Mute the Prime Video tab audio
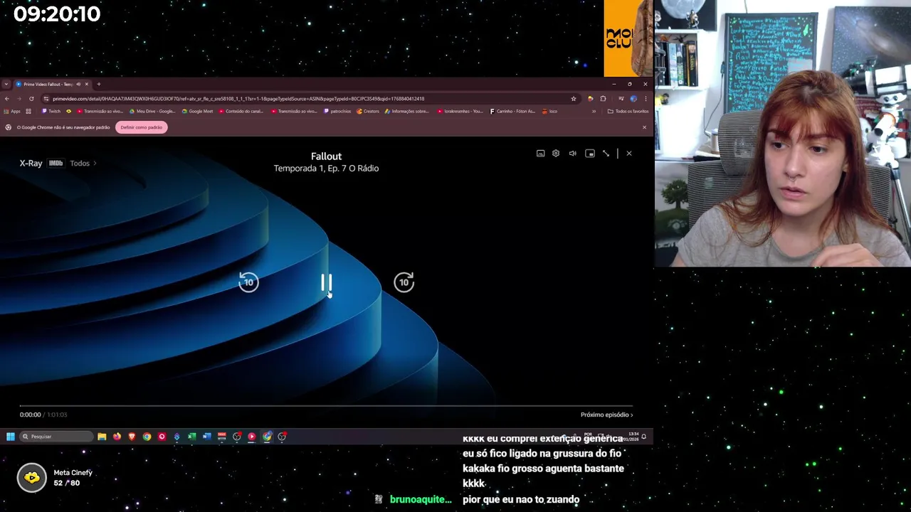Image resolution: width=911 pixels, height=512 pixels. pyautogui.click(x=78, y=84)
